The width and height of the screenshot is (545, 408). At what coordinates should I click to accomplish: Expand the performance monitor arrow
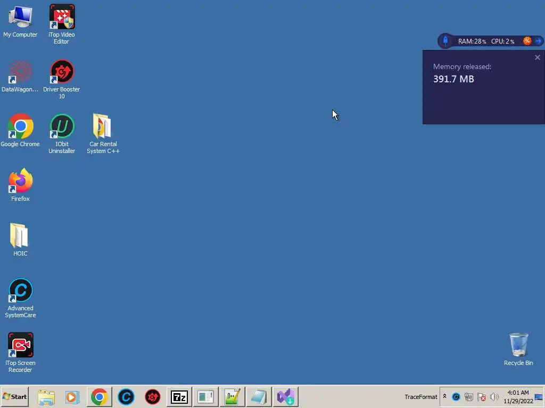click(x=539, y=41)
